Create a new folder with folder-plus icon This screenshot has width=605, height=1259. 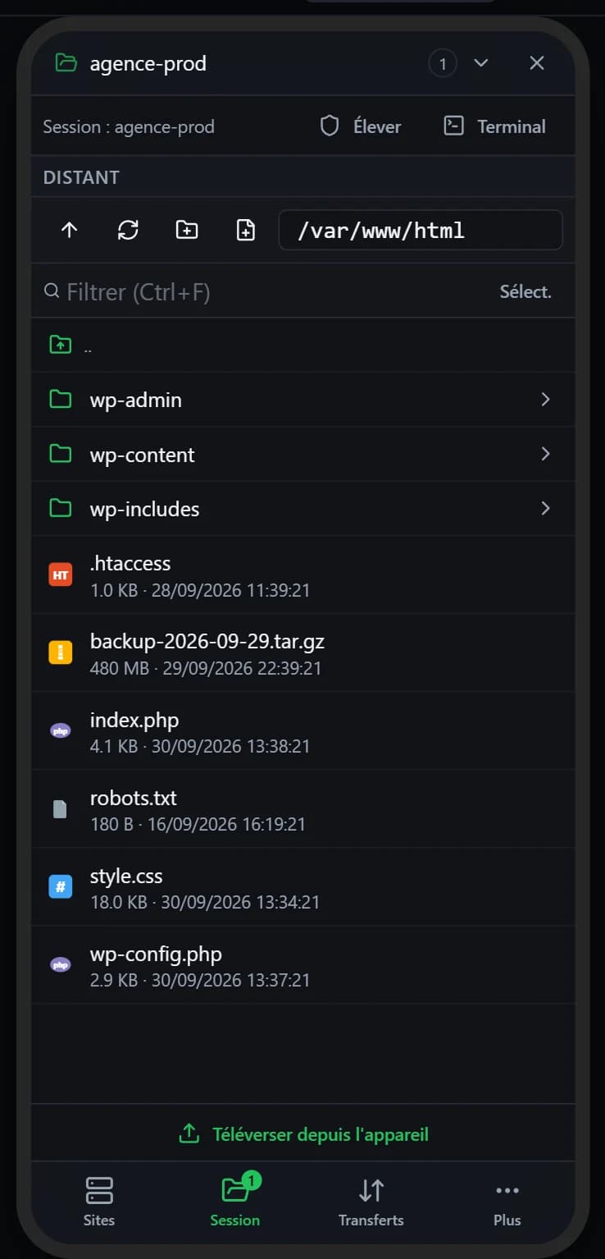(187, 231)
